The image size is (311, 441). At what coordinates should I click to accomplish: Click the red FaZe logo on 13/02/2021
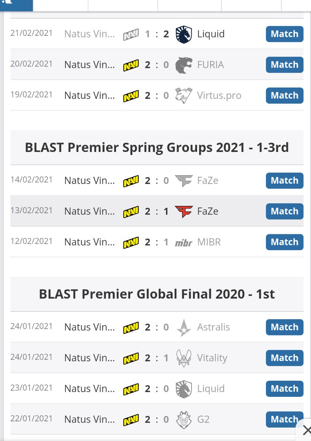tap(184, 211)
